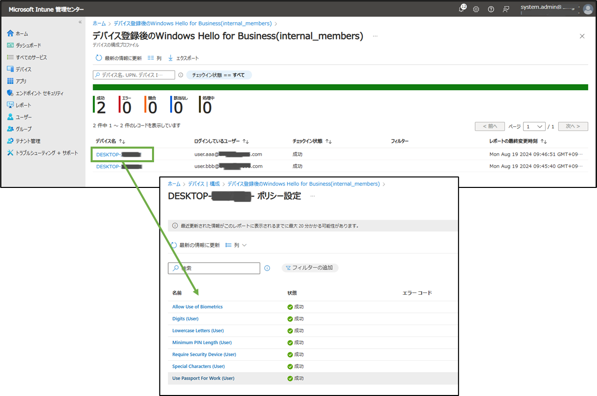Click refresh icon on profile report toolbar

coord(99,58)
